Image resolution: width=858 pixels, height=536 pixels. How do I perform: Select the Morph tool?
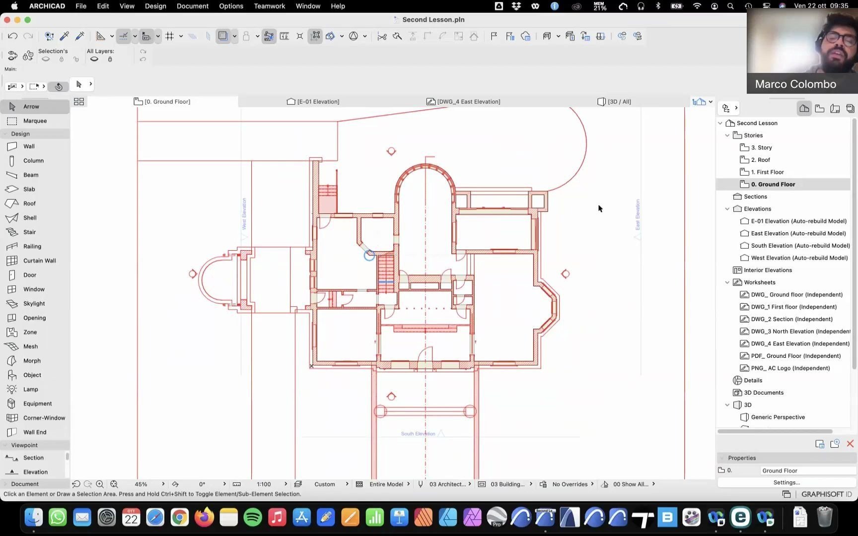pos(32,361)
